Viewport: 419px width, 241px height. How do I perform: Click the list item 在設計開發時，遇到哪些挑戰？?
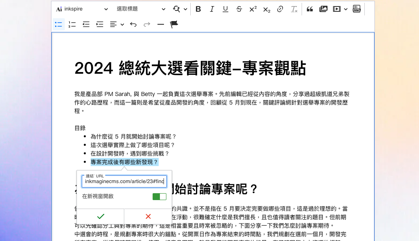pyautogui.click(x=130, y=154)
